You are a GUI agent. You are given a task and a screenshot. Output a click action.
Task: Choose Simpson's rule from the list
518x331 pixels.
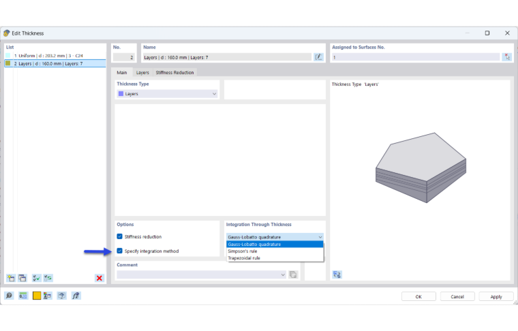point(275,251)
